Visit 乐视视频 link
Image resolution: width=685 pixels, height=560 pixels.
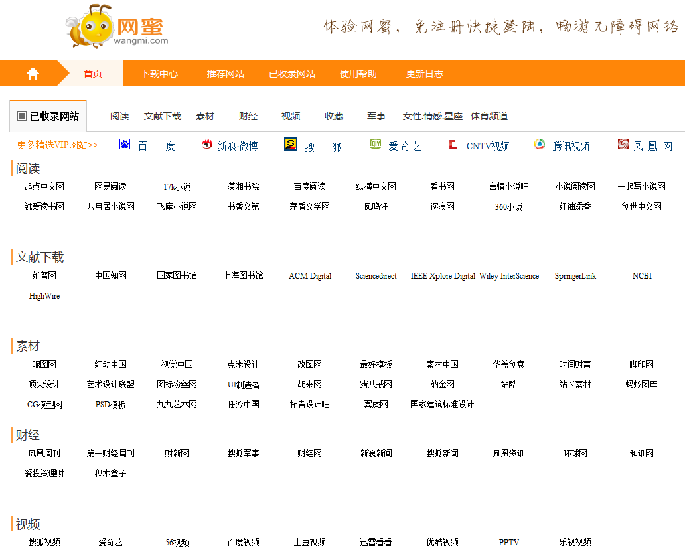(575, 542)
